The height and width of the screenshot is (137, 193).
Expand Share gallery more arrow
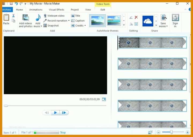tap(156, 26)
